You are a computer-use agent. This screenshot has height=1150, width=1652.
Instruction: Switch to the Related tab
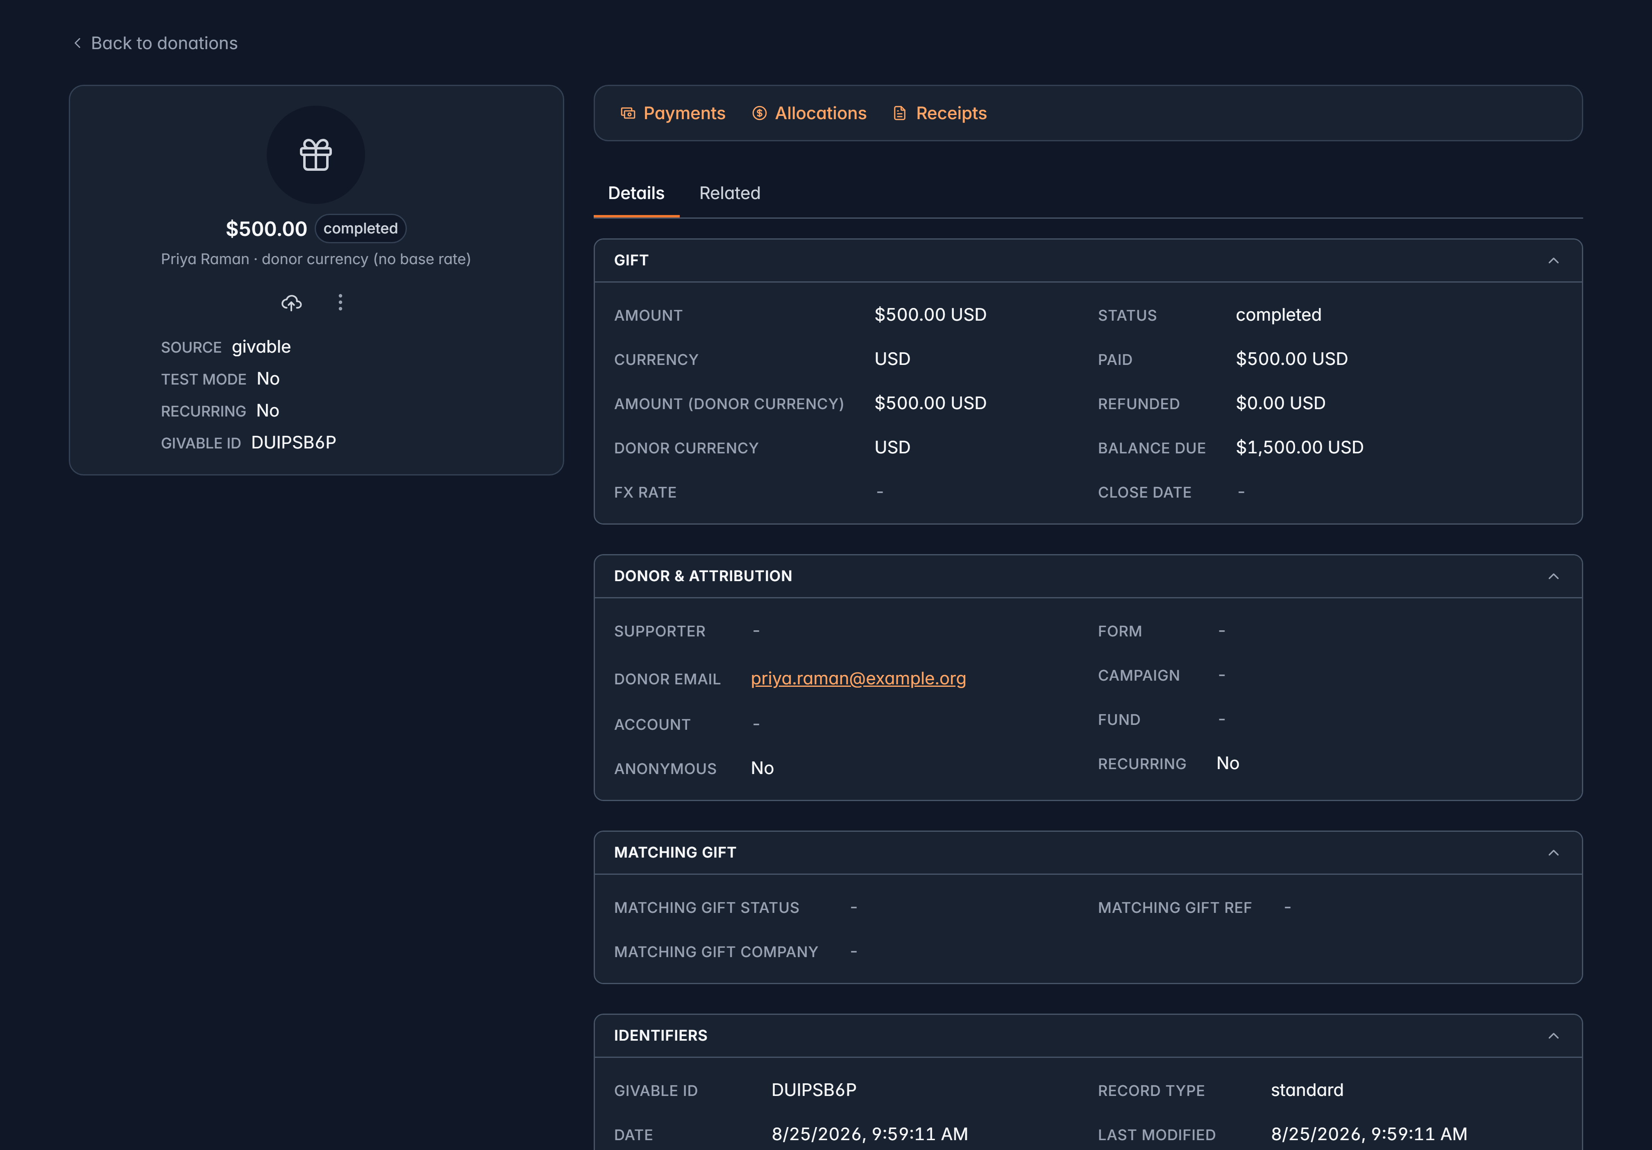coord(730,193)
